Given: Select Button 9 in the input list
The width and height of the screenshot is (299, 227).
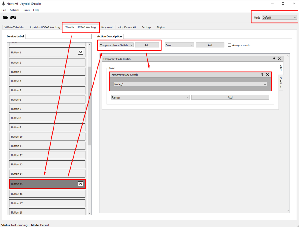Looking at the screenshot, I should 47,128.
